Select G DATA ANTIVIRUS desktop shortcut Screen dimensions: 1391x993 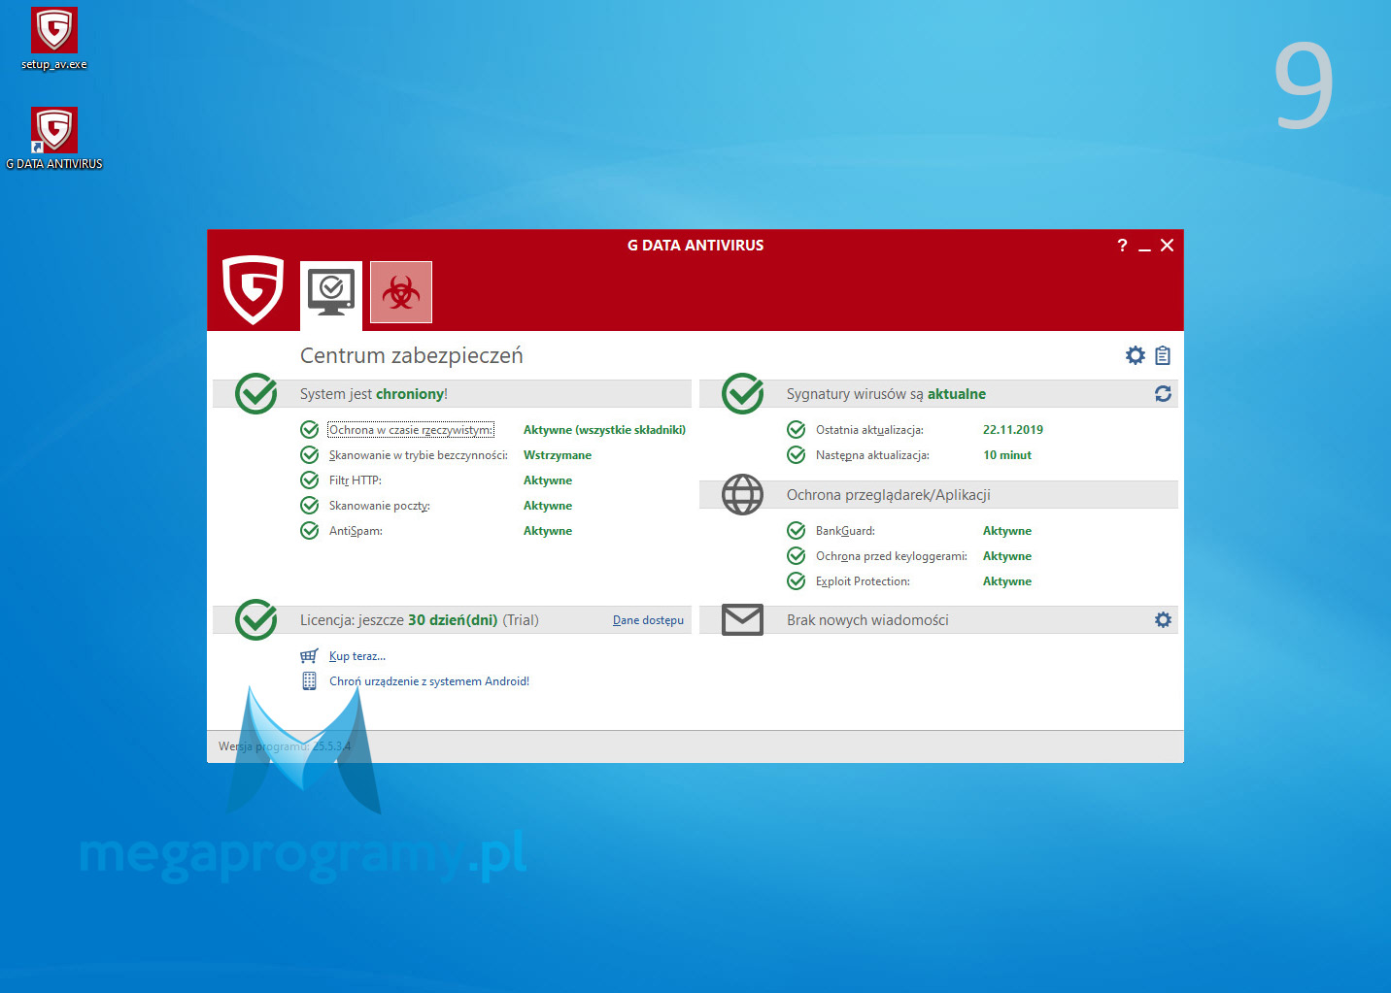click(x=54, y=139)
